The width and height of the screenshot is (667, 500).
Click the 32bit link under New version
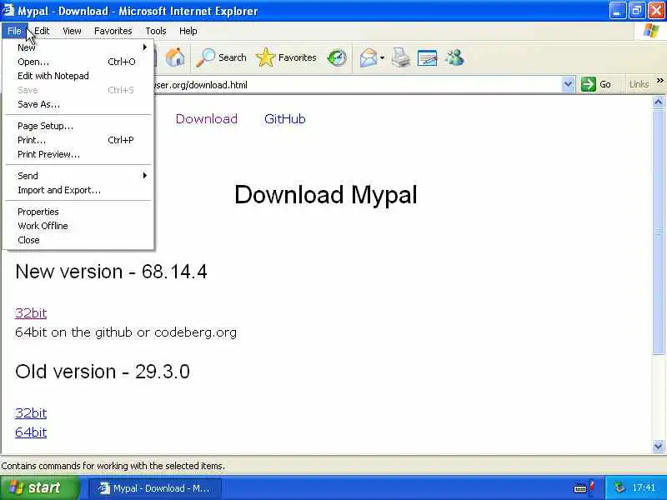31,313
